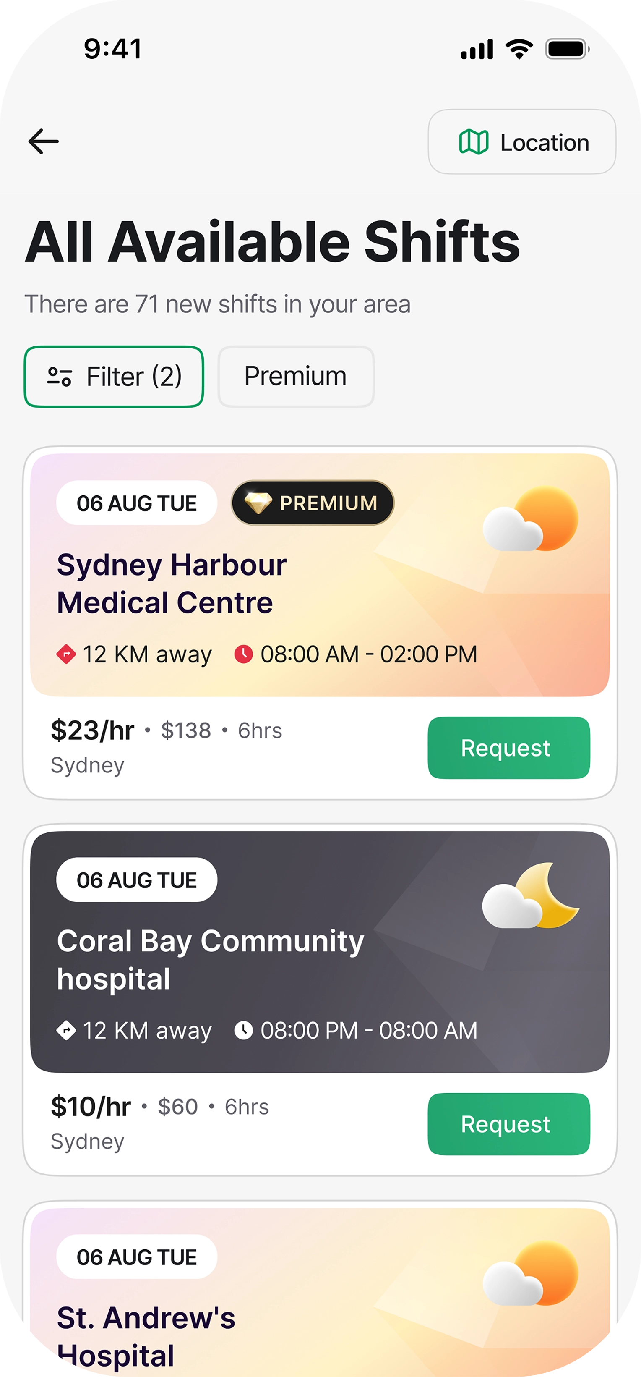Tap the 06 AUG TUE date chip on Coral Bay card
The height and width of the screenshot is (1377, 641).
click(137, 880)
